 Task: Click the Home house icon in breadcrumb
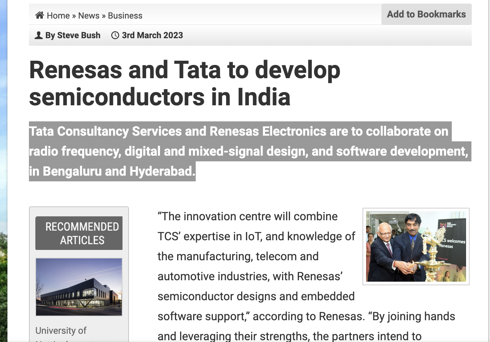pos(40,15)
